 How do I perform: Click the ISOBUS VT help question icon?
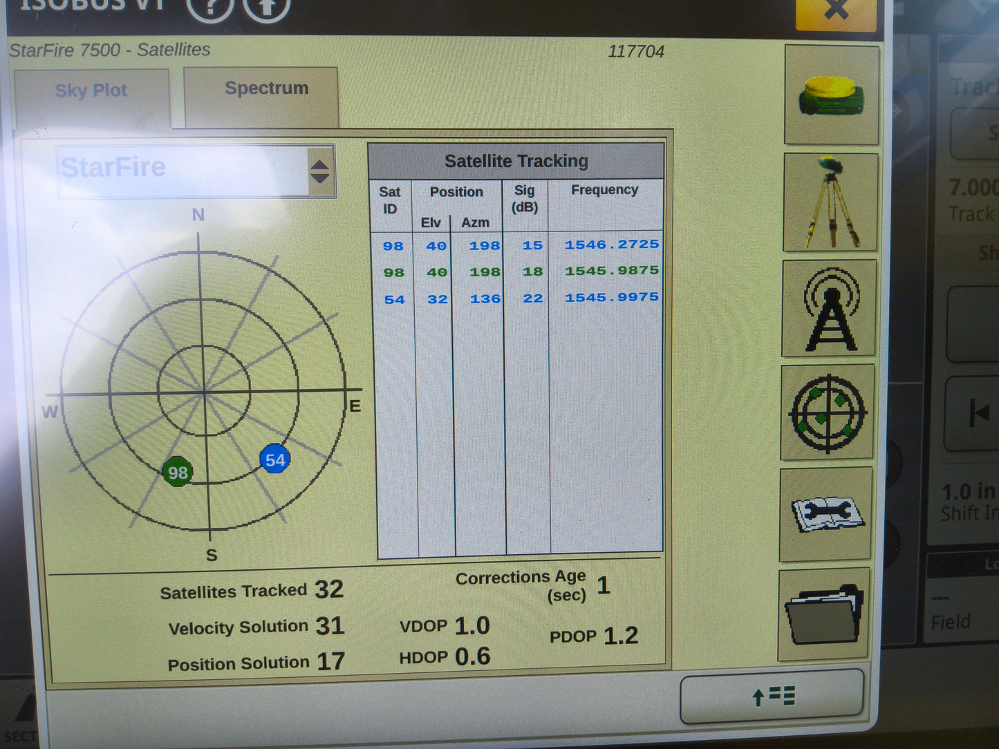coord(210,8)
